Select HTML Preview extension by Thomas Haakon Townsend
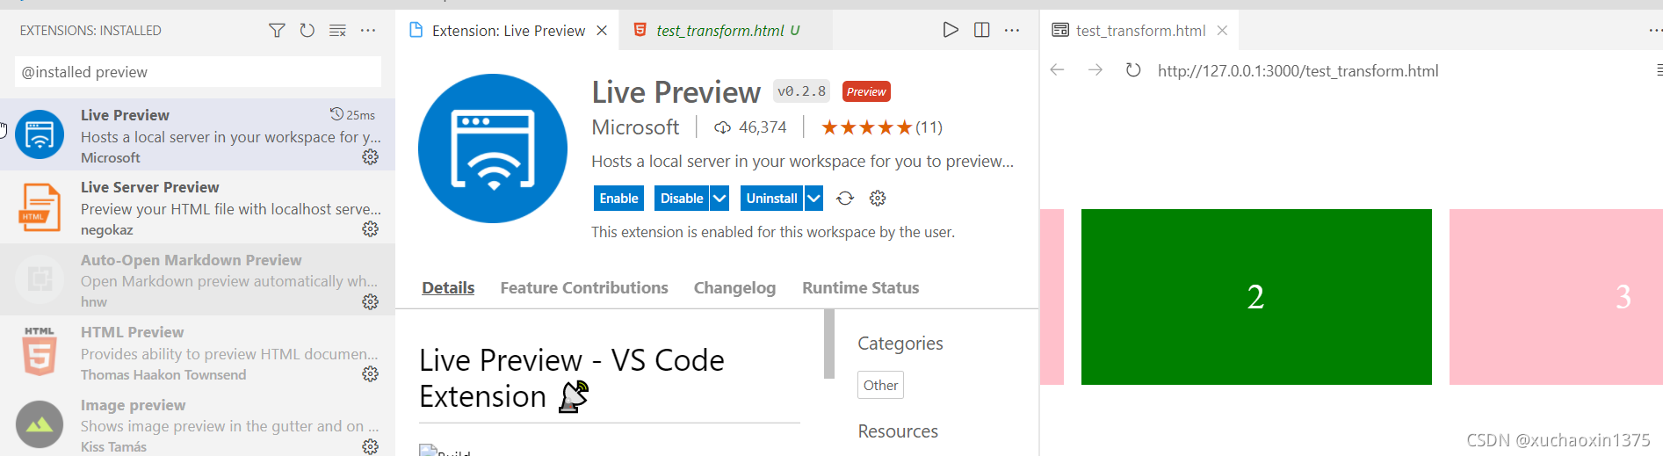Viewport: 1663px width, 456px height. point(198,352)
